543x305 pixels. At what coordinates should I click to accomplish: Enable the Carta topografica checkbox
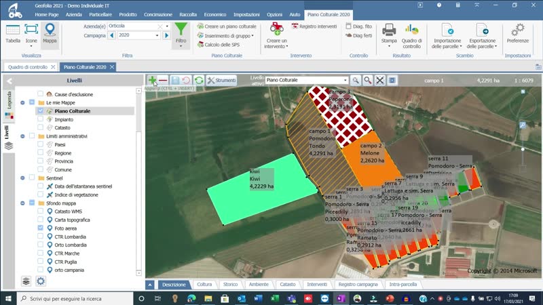point(41,220)
